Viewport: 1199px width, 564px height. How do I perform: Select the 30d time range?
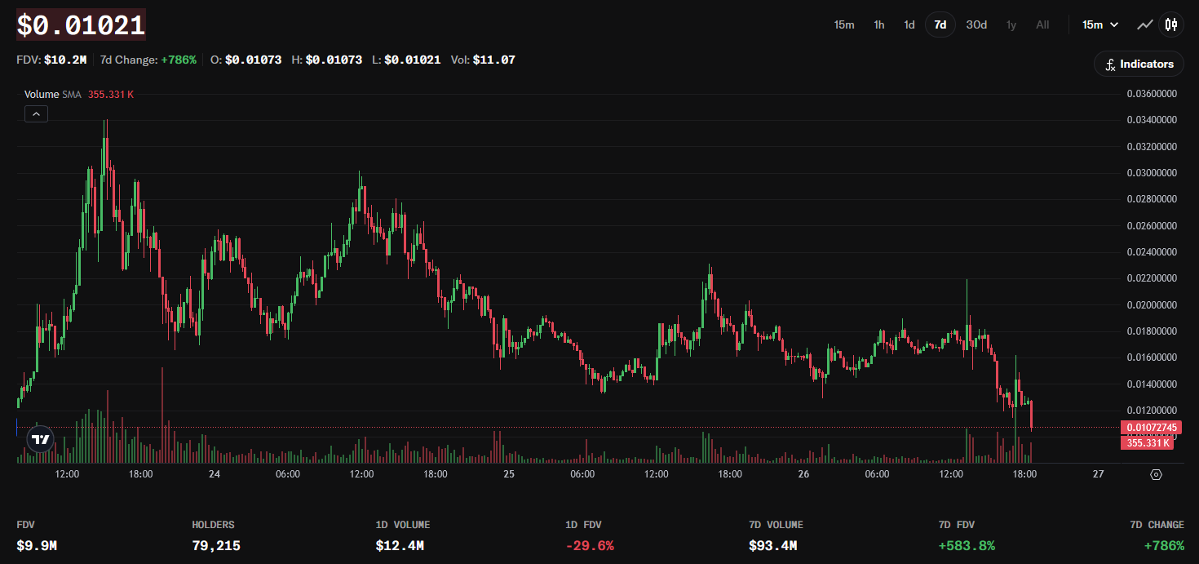coord(976,24)
